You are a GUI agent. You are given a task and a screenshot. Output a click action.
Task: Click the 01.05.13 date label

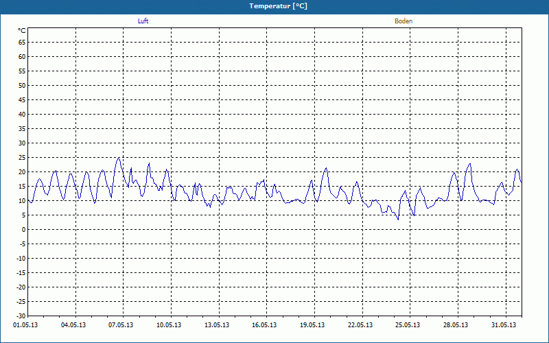pos(25,325)
